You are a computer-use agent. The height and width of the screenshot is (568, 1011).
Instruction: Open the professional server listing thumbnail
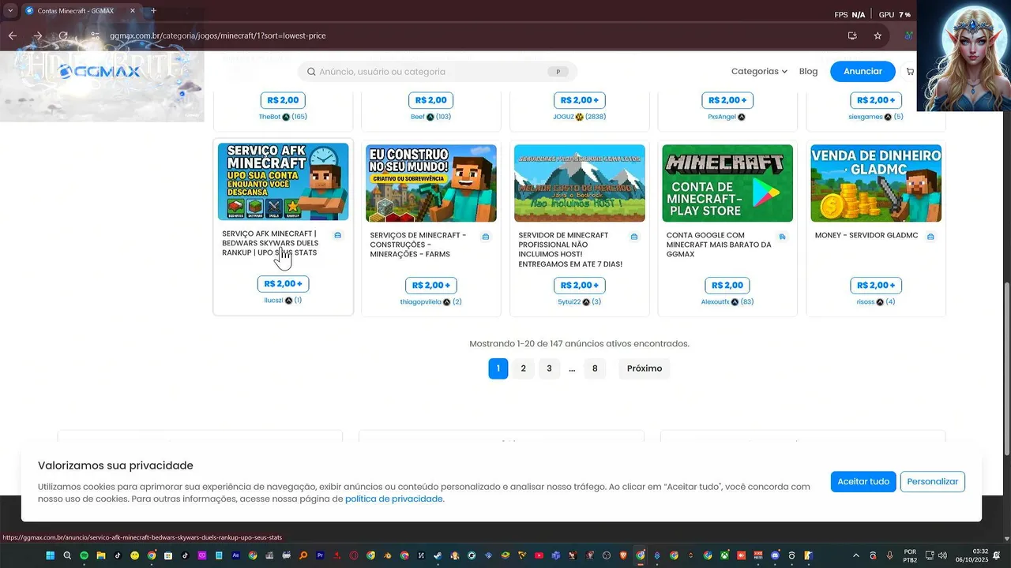(x=579, y=183)
